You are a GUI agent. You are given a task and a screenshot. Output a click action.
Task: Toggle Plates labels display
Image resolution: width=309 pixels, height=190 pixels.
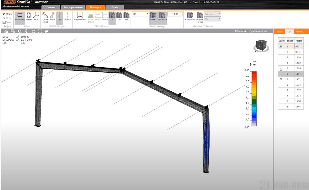coord(29,16)
